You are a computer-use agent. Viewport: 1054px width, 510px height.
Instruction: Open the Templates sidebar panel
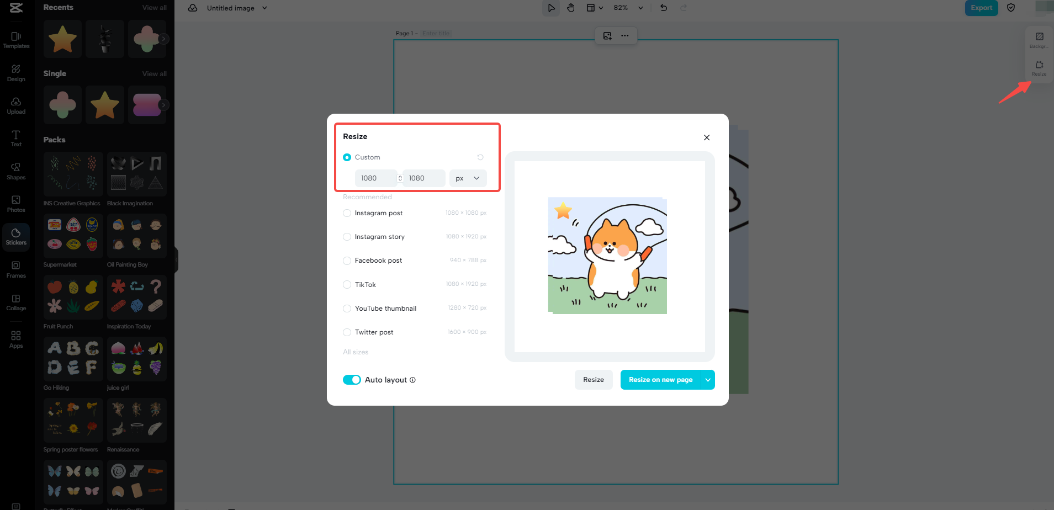tap(16, 40)
